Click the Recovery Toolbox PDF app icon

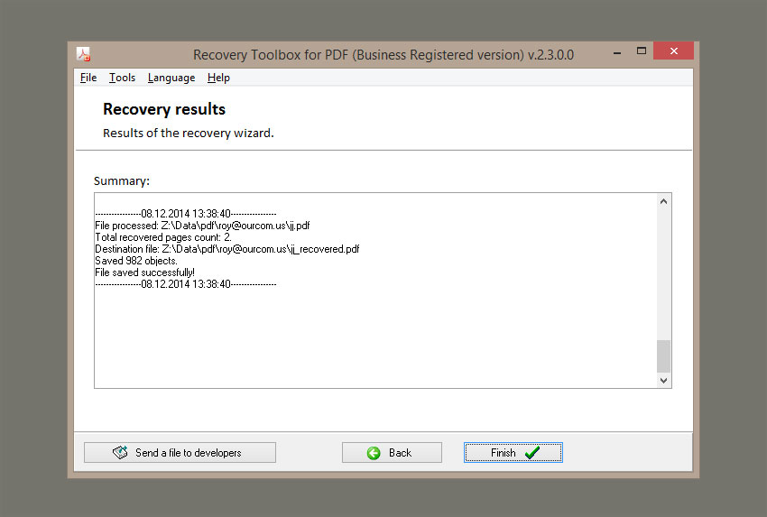pyautogui.click(x=84, y=54)
